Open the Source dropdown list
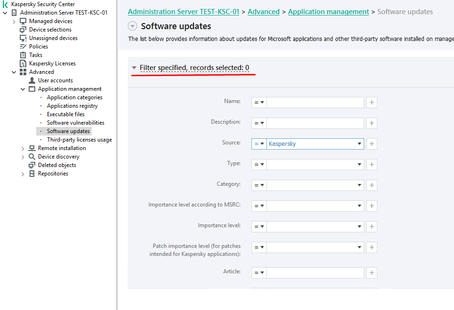Viewport: 454px width, 310px height. (360, 144)
